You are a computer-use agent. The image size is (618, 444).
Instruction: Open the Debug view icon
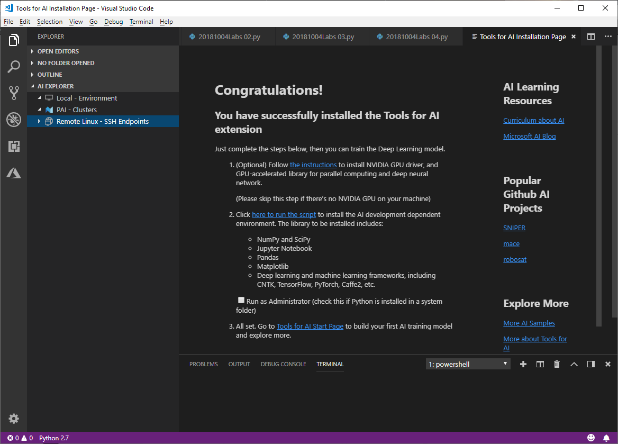click(x=14, y=120)
